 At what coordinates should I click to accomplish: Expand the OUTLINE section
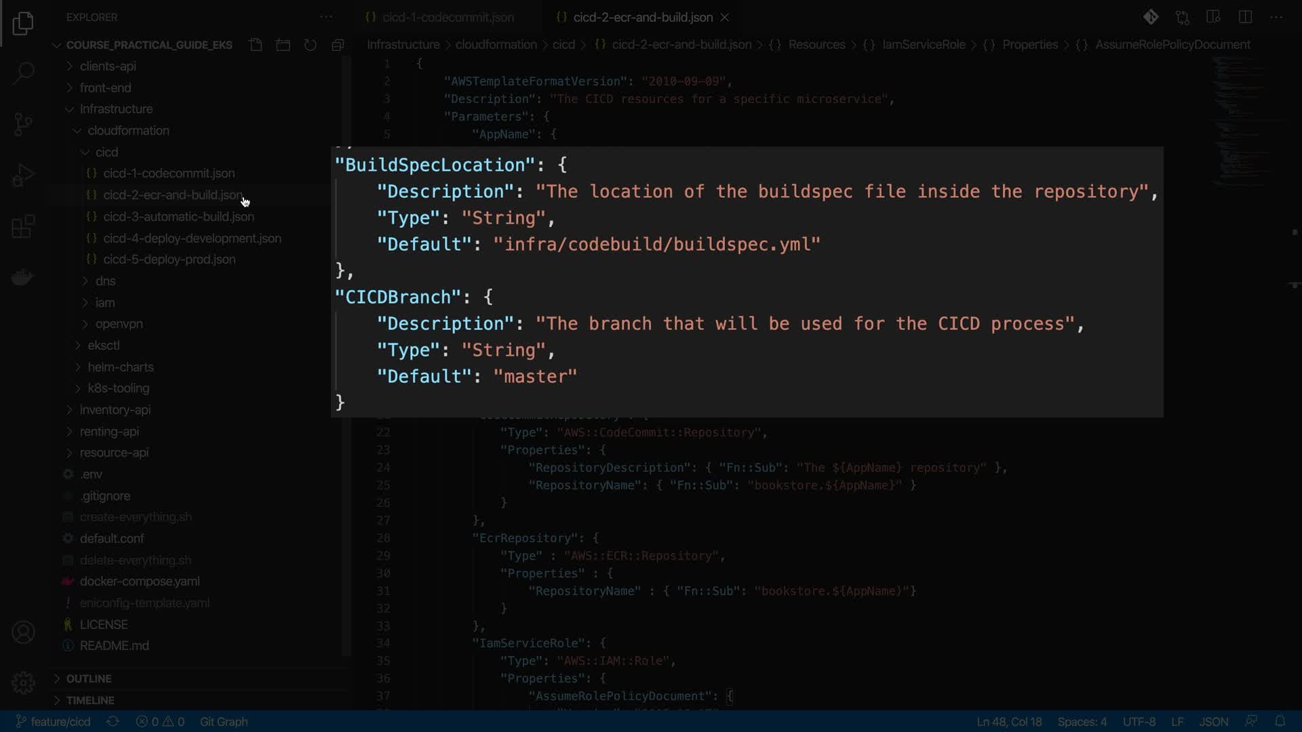coord(88,678)
